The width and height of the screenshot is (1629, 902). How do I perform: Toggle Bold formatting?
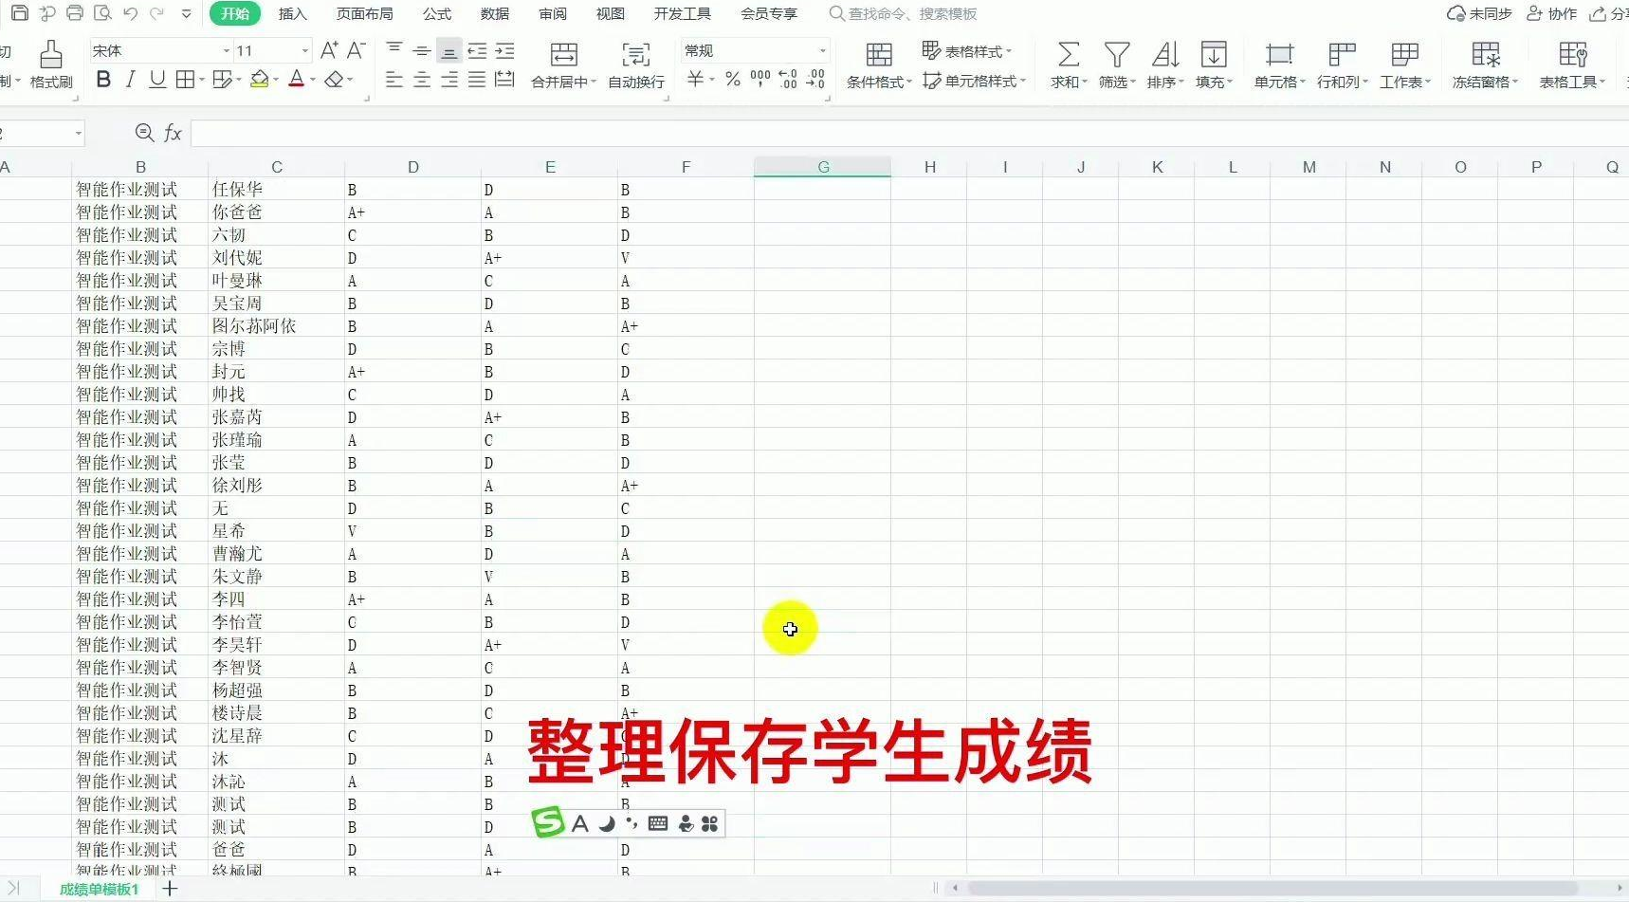pyautogui.click(x=103, y=80)
